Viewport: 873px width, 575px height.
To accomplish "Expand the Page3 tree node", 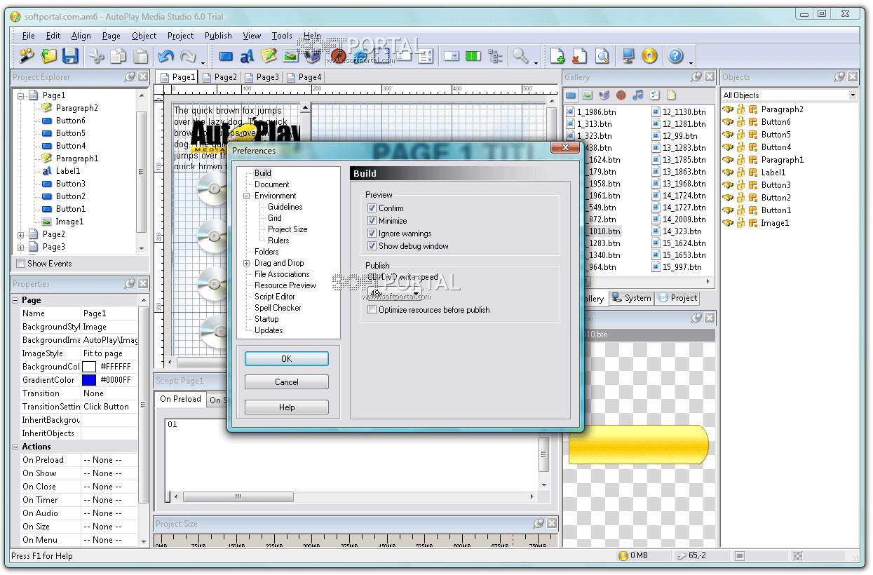I will click(x=21, y=247).
